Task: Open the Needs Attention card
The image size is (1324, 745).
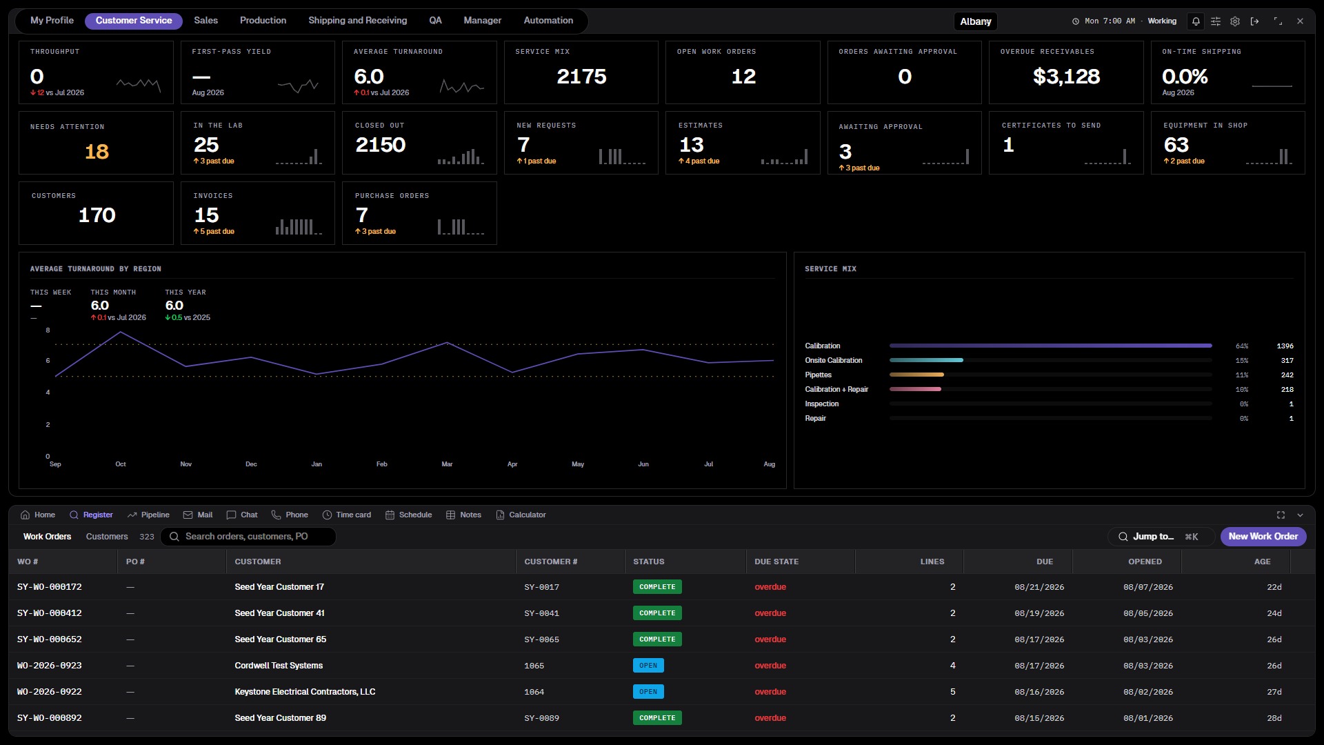Action: tap(96, 143)
